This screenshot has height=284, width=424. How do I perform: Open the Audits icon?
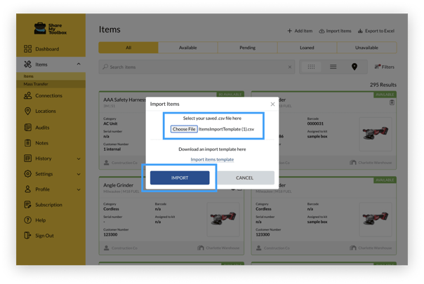pyautogui.click(x=27, y=127)
